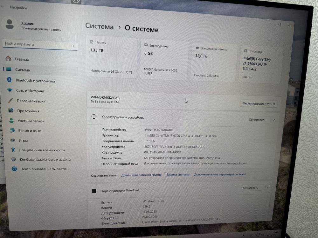The image size is (318, 238).
Task: Click the Специальные возможности accessibility icon
Action: click(13, 149)
